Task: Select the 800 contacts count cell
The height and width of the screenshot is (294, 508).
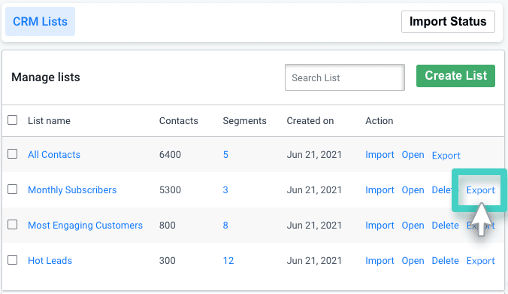Action: click(167, 226)
